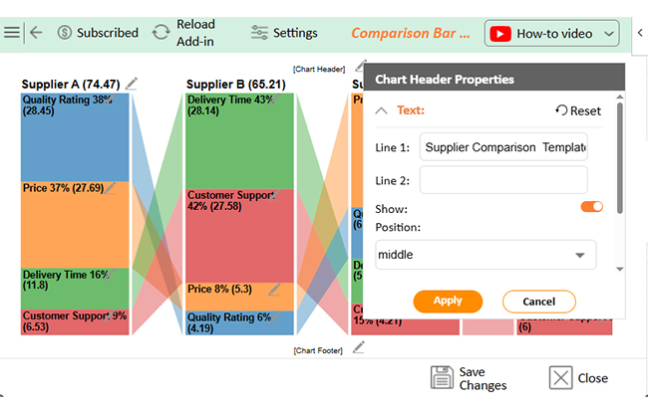Click the Line 1 header text field
This screenshot has height=414, width=648.
pos(503,147)
